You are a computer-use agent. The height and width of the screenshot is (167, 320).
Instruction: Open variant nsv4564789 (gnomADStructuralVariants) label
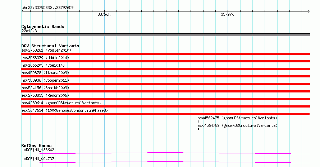[238, 125]
